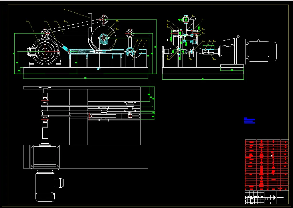The width and height of the screenshot is (293, 208).
Task: Pick the topmost small pulley in front view
Action: click(x=104, y=19)
